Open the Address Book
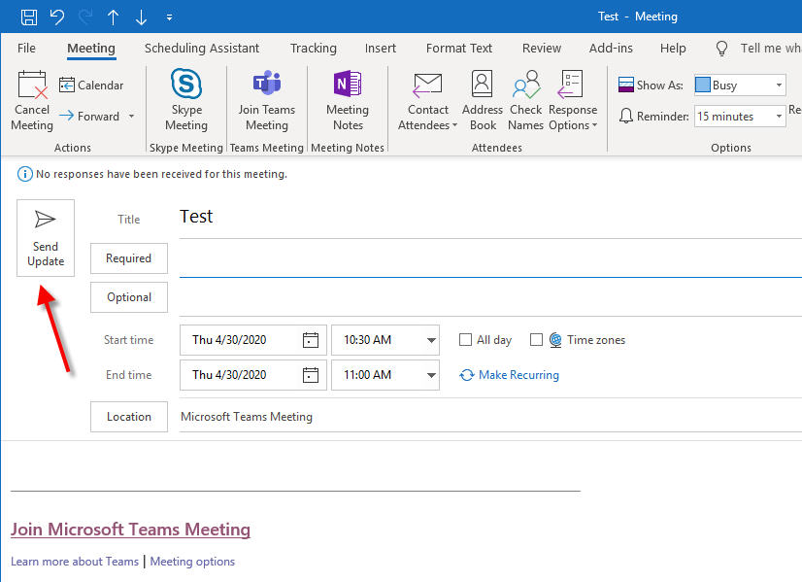 (482, 98)
